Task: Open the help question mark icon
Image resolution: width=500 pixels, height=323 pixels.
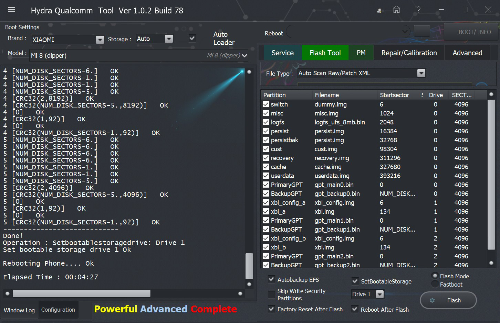Action: [418, 10]
